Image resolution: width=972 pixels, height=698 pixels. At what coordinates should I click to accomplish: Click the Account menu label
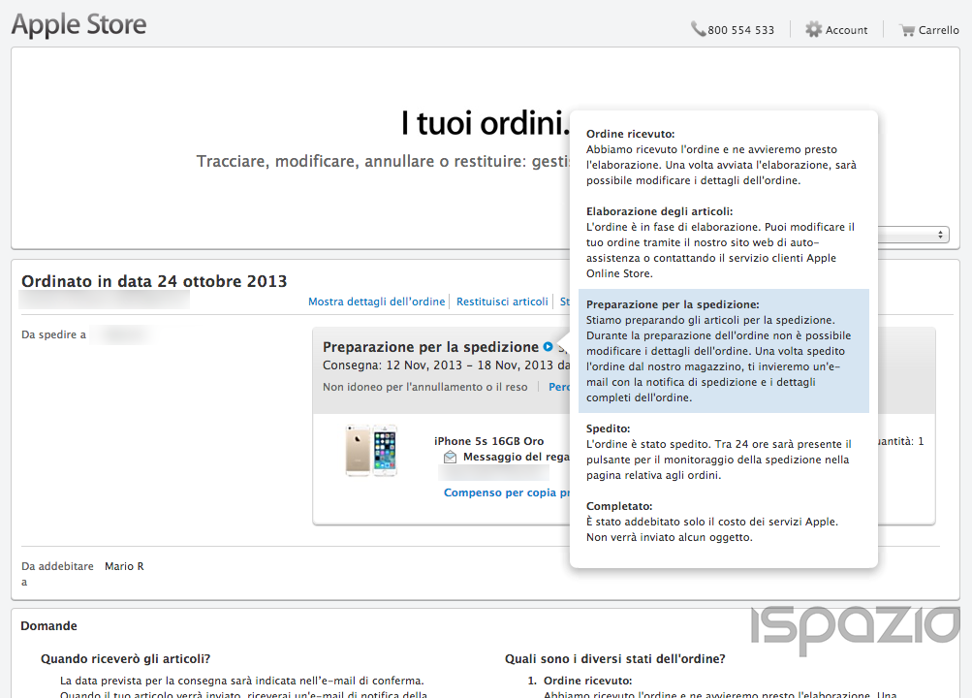(846, 30)
